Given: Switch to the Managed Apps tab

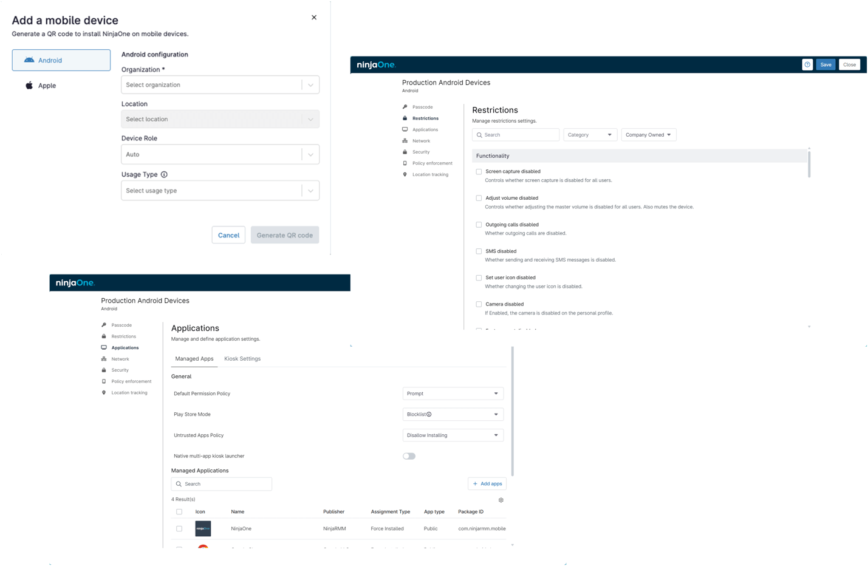Looking at the screenshot, I should 194,359.
